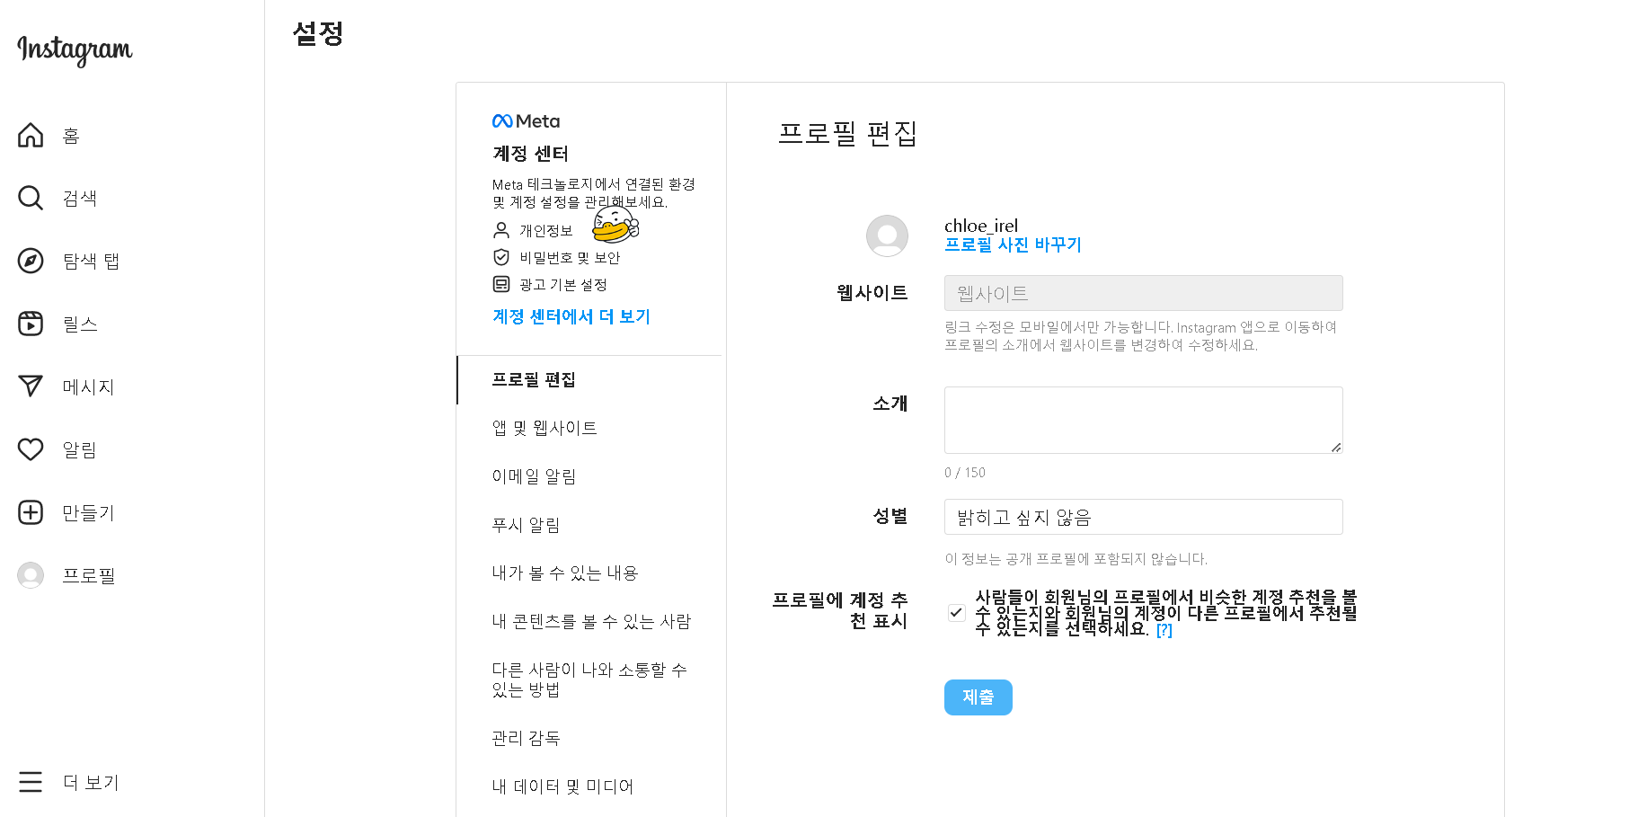
Task: Open the 성별 field 밝히고 싶지 않음
Action: tap(1143, 517)
